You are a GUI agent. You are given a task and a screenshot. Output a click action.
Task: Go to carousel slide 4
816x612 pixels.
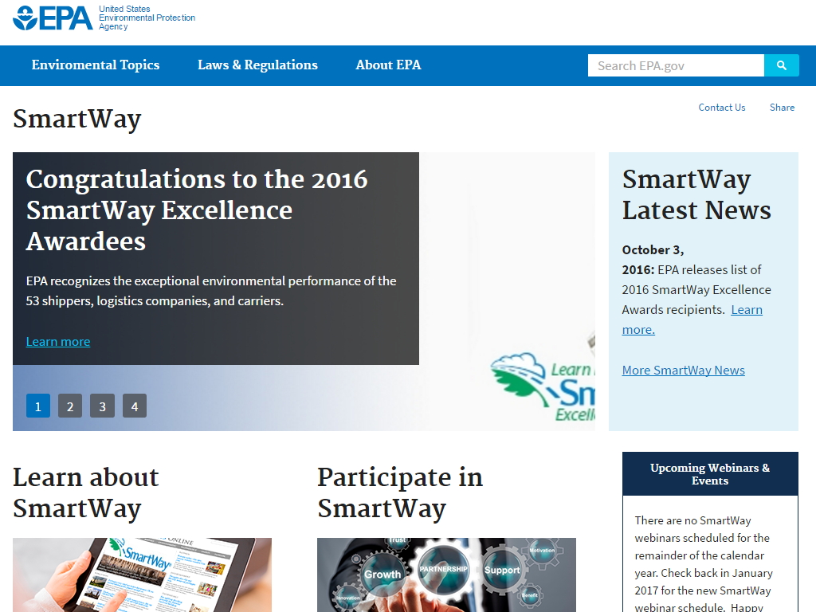(x=135, y=406)
